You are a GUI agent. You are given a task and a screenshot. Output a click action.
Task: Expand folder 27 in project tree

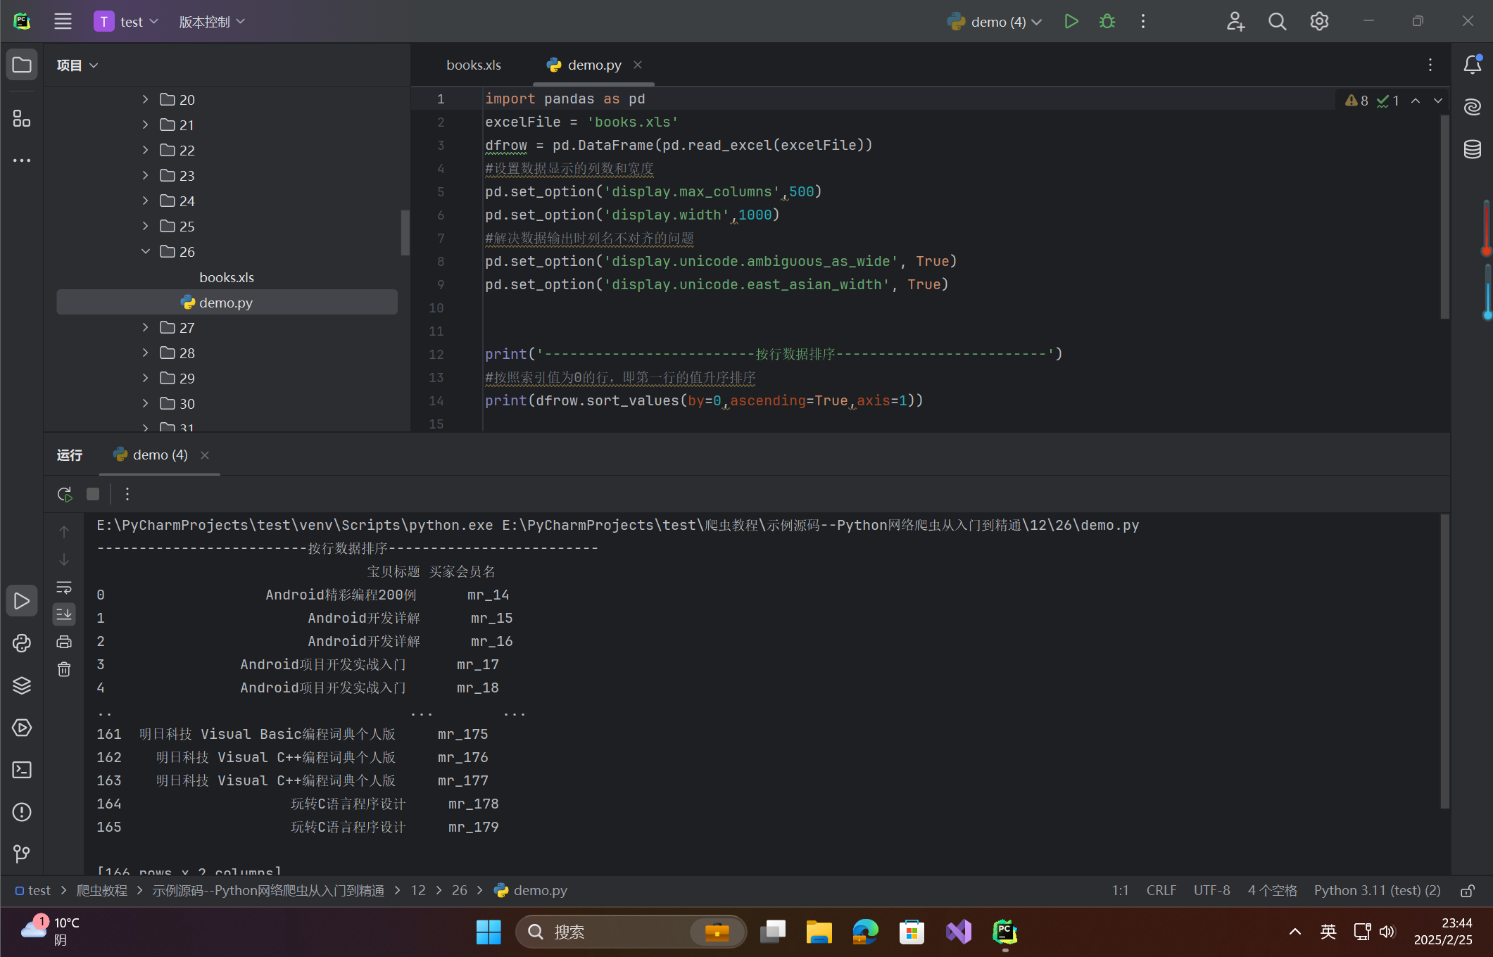145,327
